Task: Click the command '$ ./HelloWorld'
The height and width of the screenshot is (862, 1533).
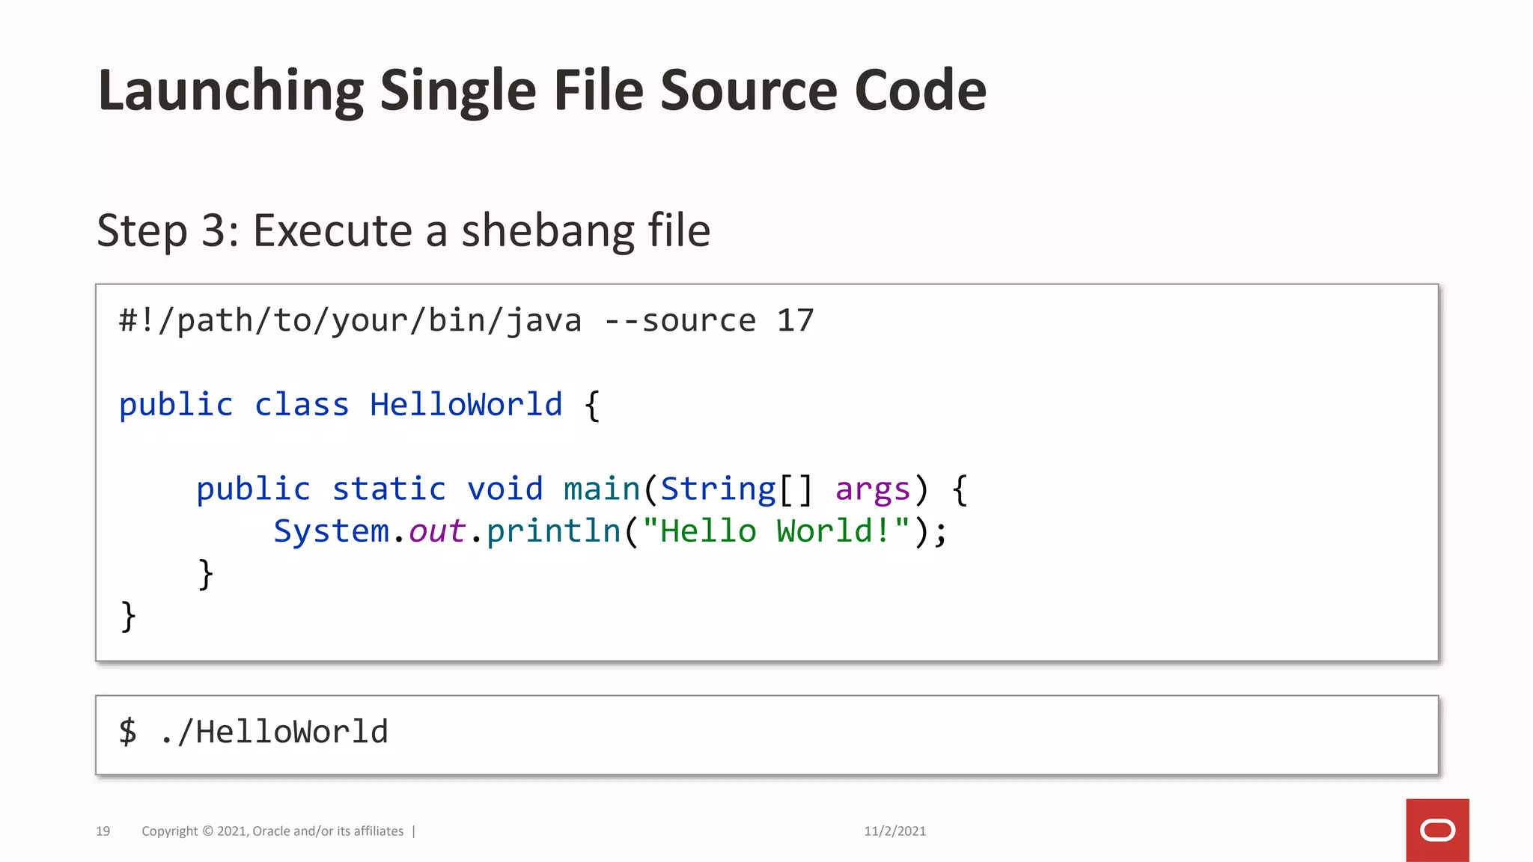Action: click(x=253, y=732)
